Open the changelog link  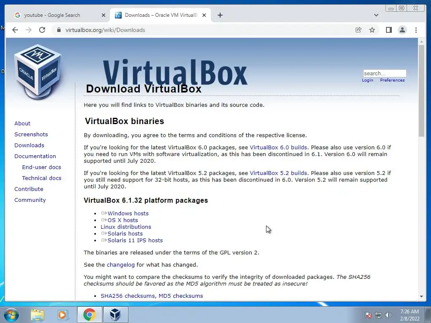tap(121, 265)
